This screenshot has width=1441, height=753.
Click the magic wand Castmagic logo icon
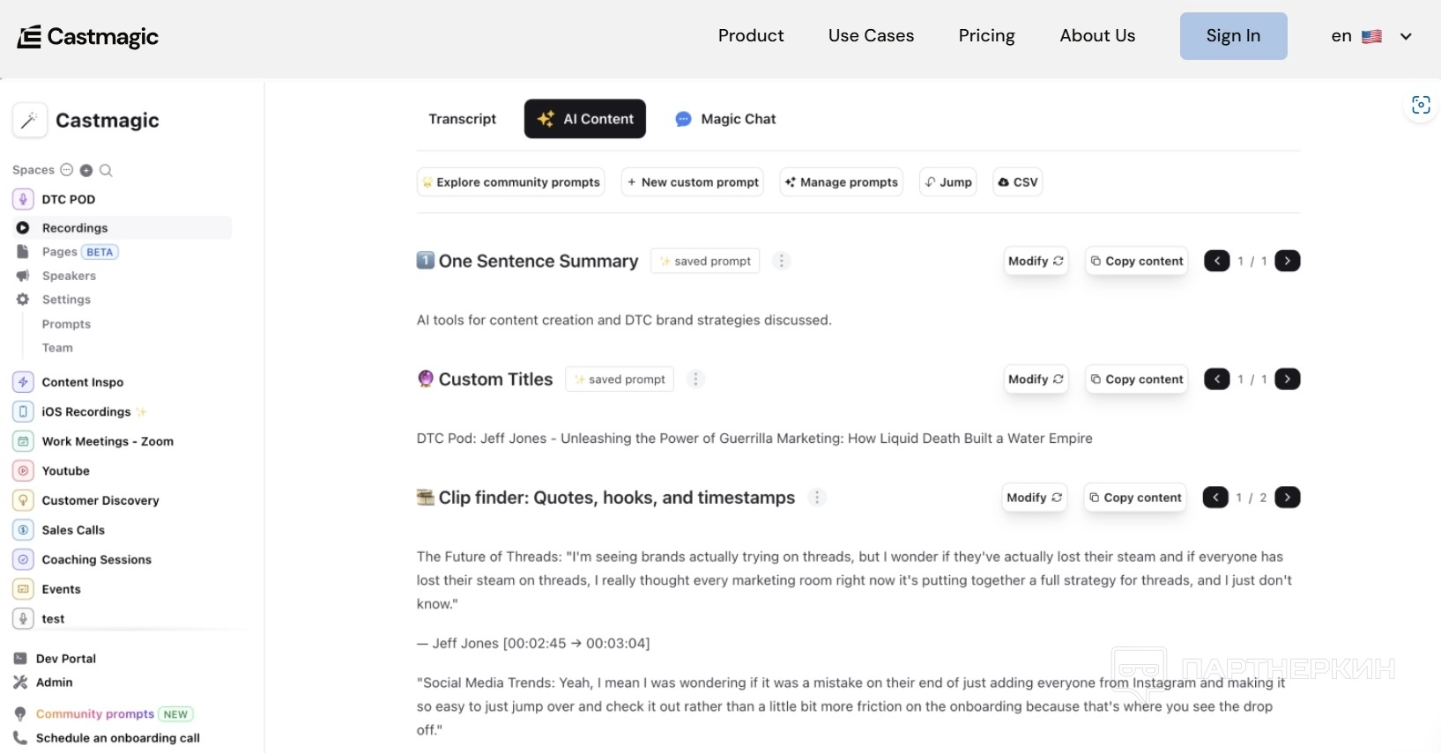29,121
